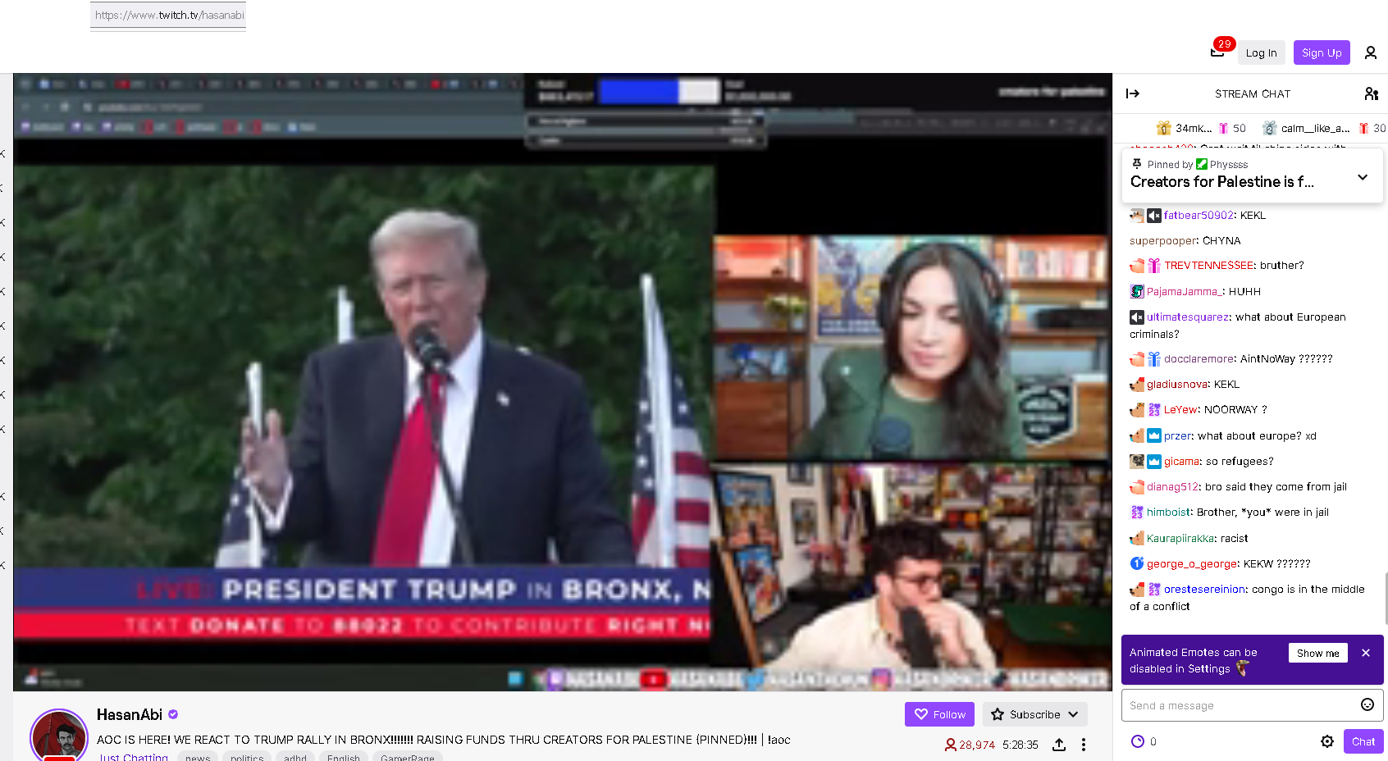The width and height of the screenshot is (1388, 761).
Task: Share the stream via share icon
Action: coord(1059,745)
